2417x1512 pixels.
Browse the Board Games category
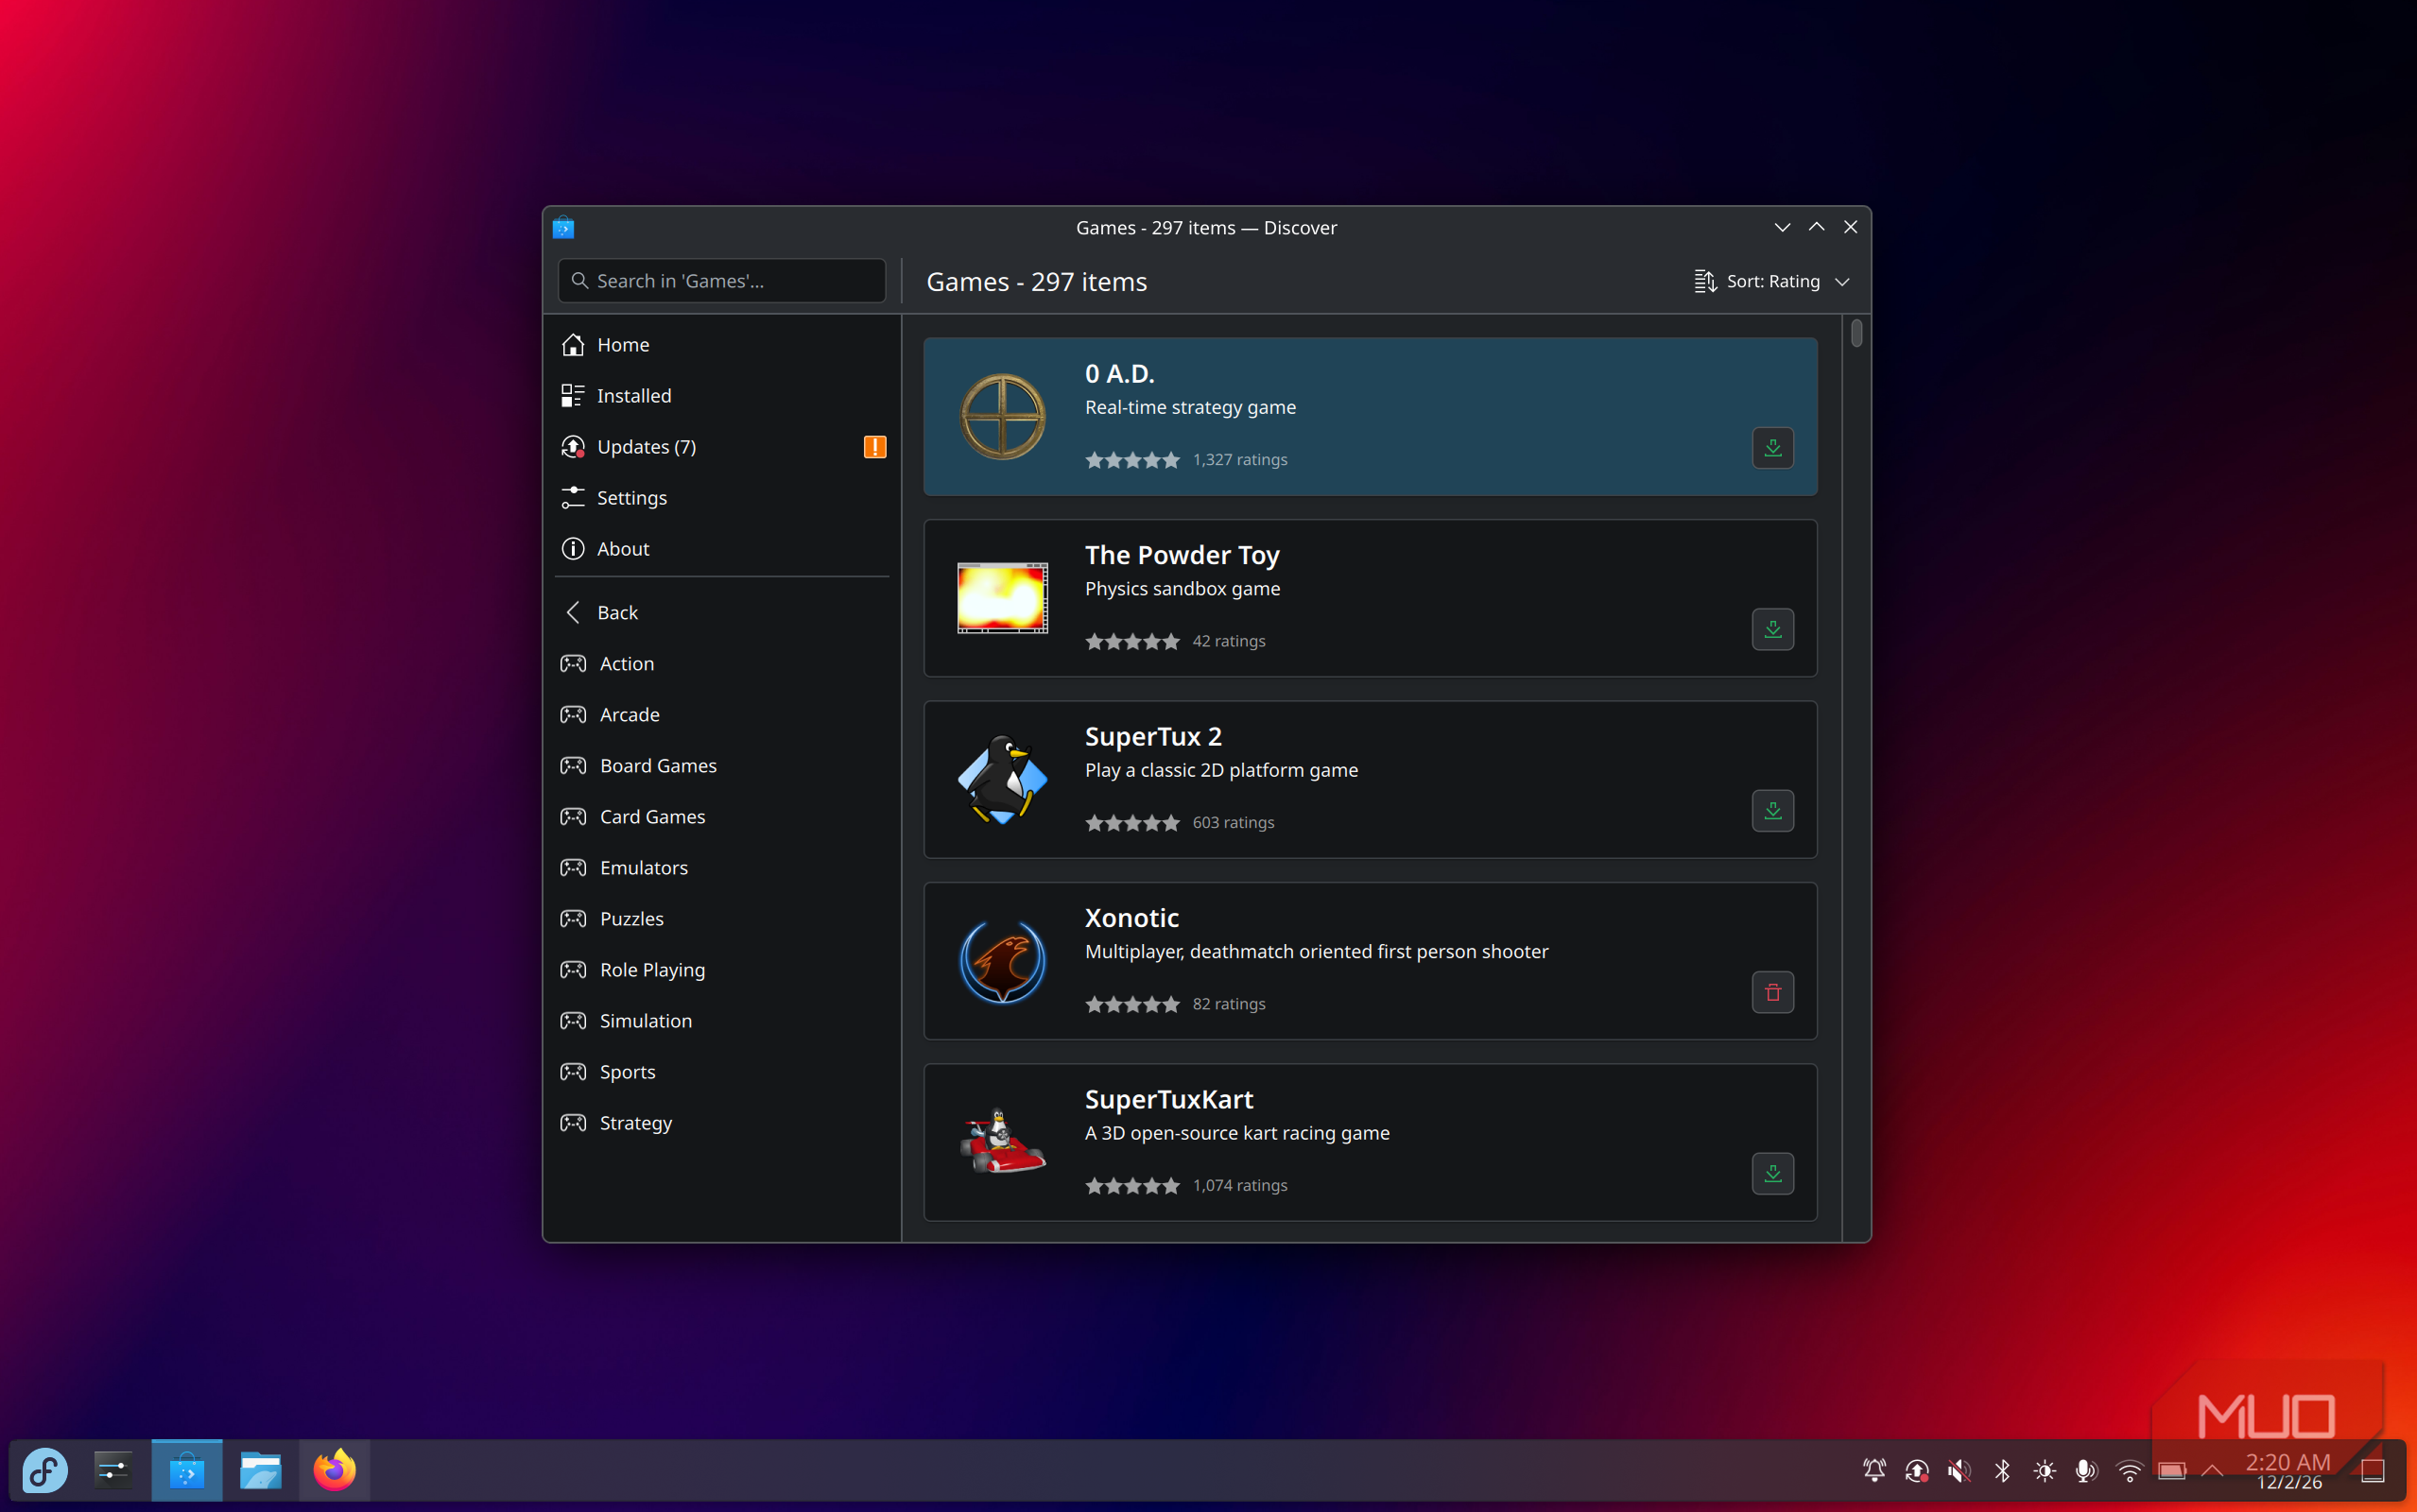click(722, 765)
